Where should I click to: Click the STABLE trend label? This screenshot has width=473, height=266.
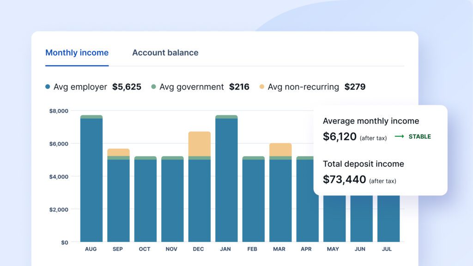pyautogui.click(x=419, y=137)
